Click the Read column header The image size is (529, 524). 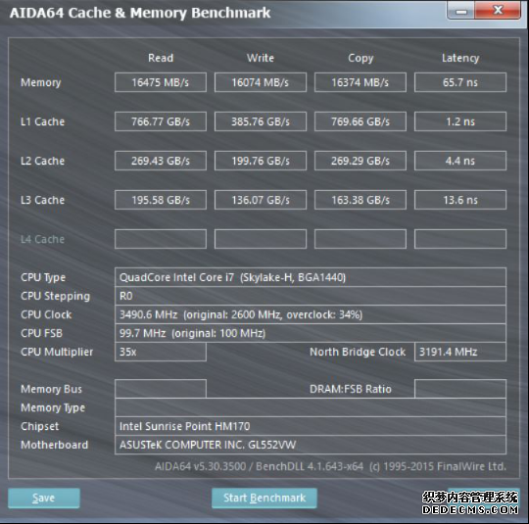coord(161,58)
